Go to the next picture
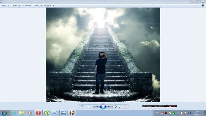Viewport: 206px width, 116px height. click(x=109, y=107)
